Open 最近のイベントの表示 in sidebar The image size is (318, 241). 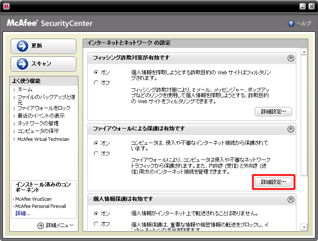[41, 116]
